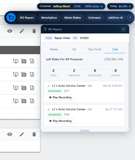Click the ANSWERED badge on Mar 24 call

[55, 91]
